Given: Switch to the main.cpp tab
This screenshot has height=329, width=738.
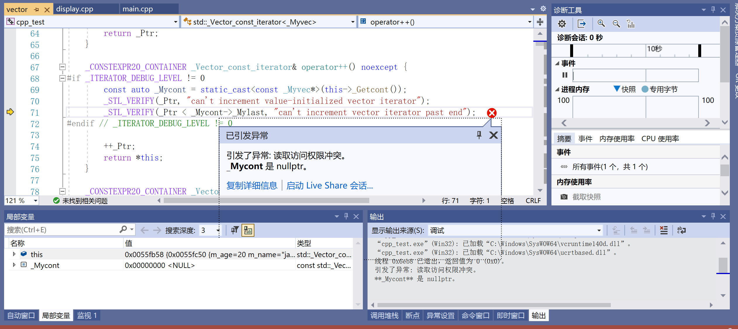Looking at the screenshot, I should (138, 9).
